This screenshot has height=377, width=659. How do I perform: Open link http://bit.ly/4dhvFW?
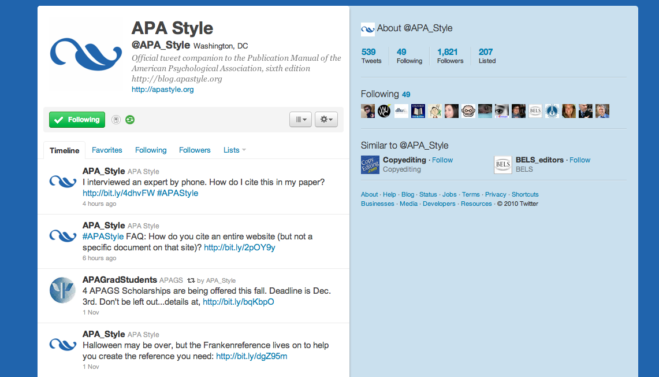click(118, 193)
